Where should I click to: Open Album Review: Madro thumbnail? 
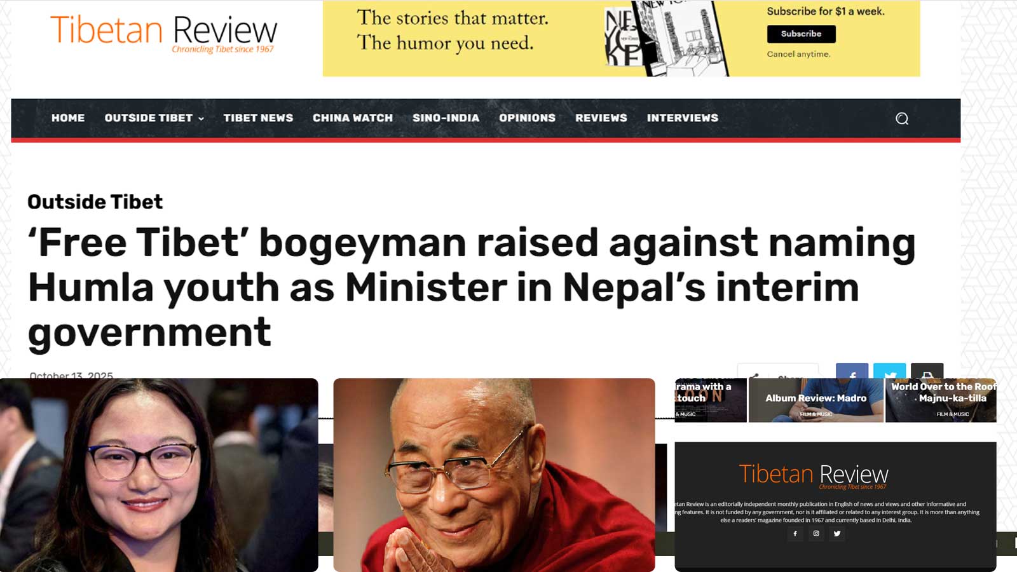point(816,400)
